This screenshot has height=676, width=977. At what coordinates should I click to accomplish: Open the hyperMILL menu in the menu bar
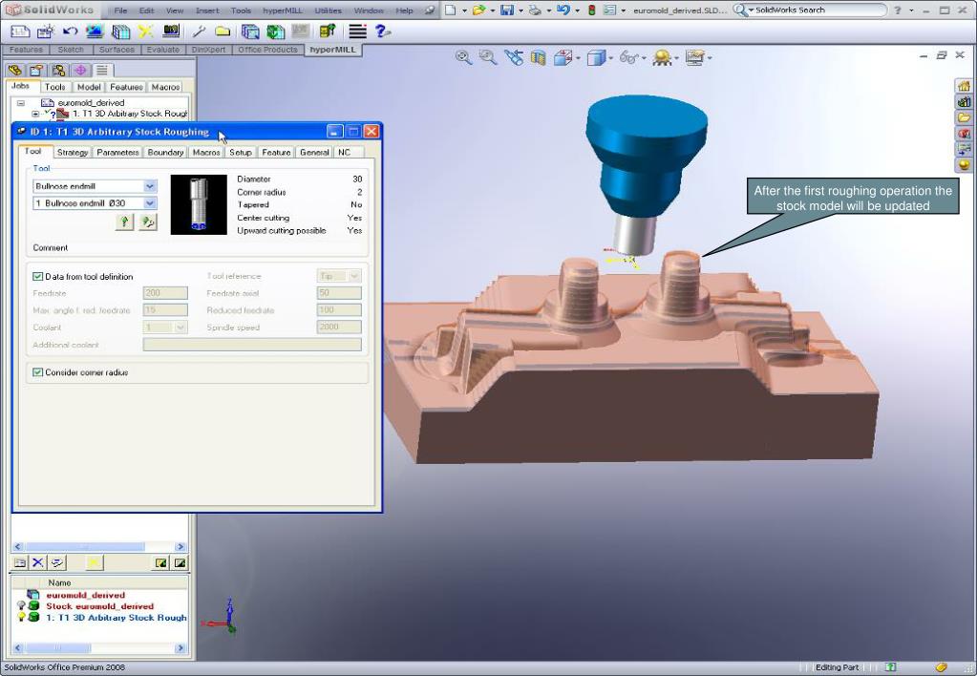[283, 11]
